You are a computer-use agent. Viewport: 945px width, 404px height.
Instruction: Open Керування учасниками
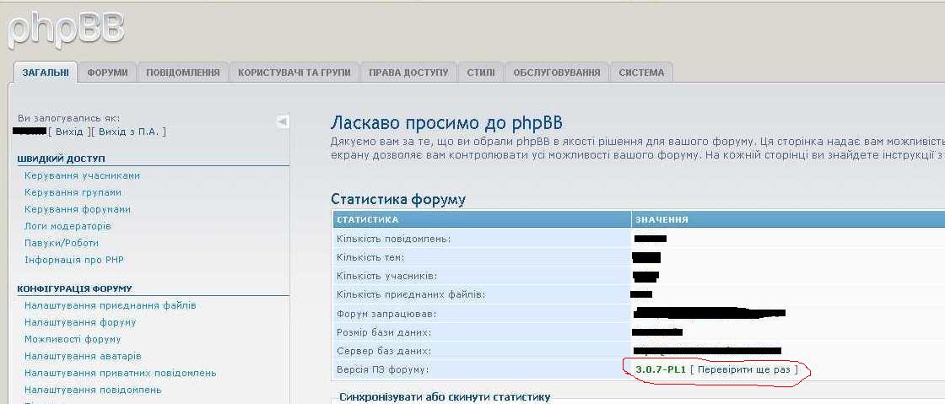83,175
